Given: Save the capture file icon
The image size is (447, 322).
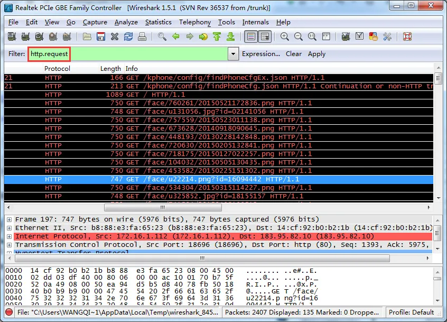Looking at the screenshot, I should pos(101,36).
